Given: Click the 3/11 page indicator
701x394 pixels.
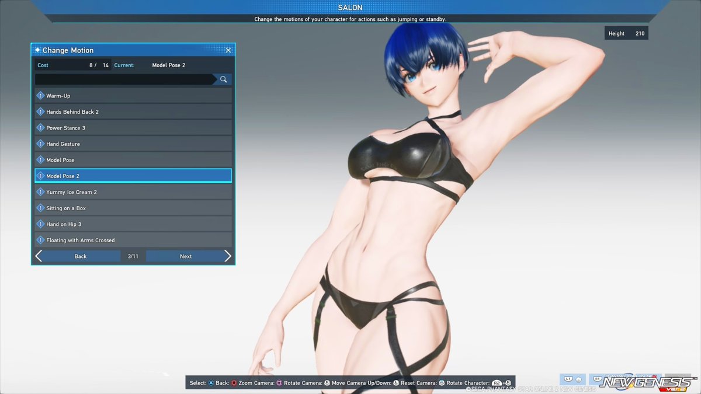Looking at the screenshot, I should coord(133,256).
